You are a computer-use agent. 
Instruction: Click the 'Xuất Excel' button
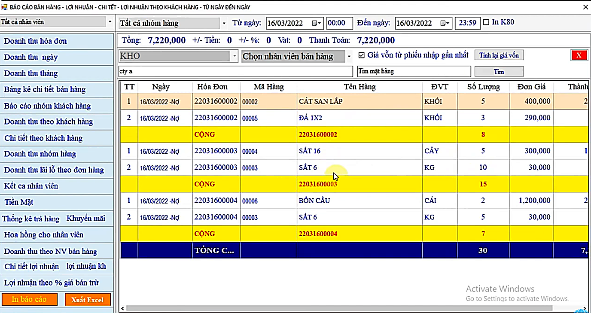coord(88,300)
